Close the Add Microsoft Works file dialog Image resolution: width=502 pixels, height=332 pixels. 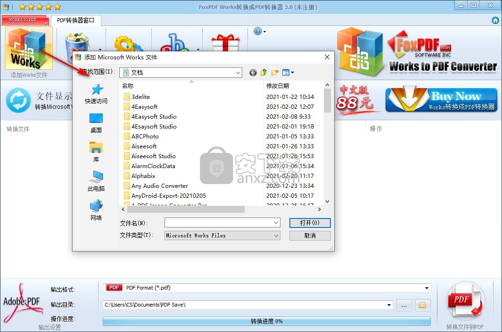[x=327, y=57]
